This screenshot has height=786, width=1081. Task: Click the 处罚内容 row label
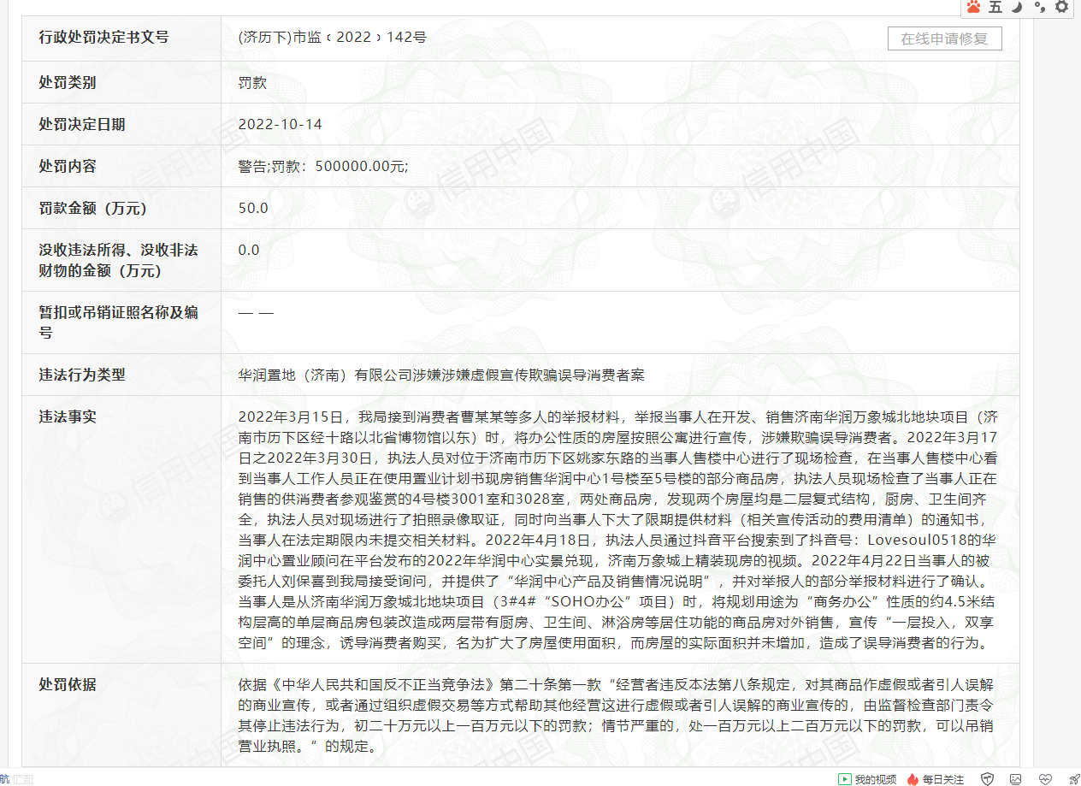(x=68, y=166)
